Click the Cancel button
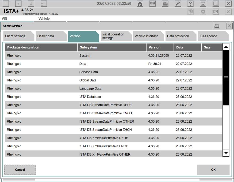This screenshot has width=234, height=182. [x=20, y=170]
